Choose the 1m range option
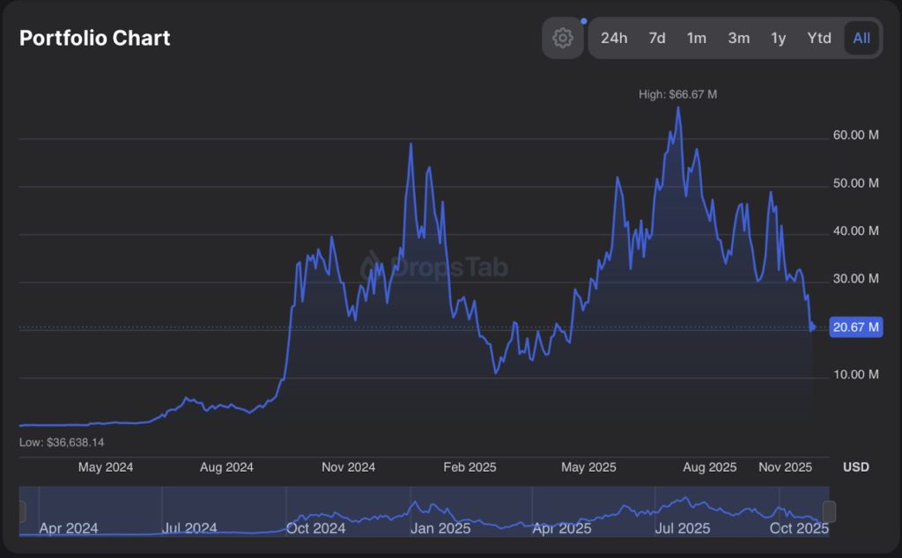Screen dimensions: 902x558 (697, 38)
